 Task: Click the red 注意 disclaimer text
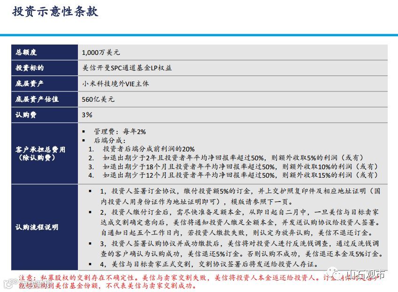coord(198,282)
